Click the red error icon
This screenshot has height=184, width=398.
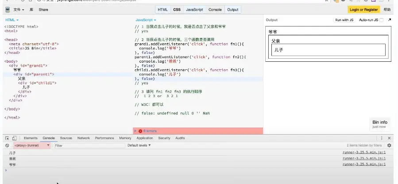[140, 131]
